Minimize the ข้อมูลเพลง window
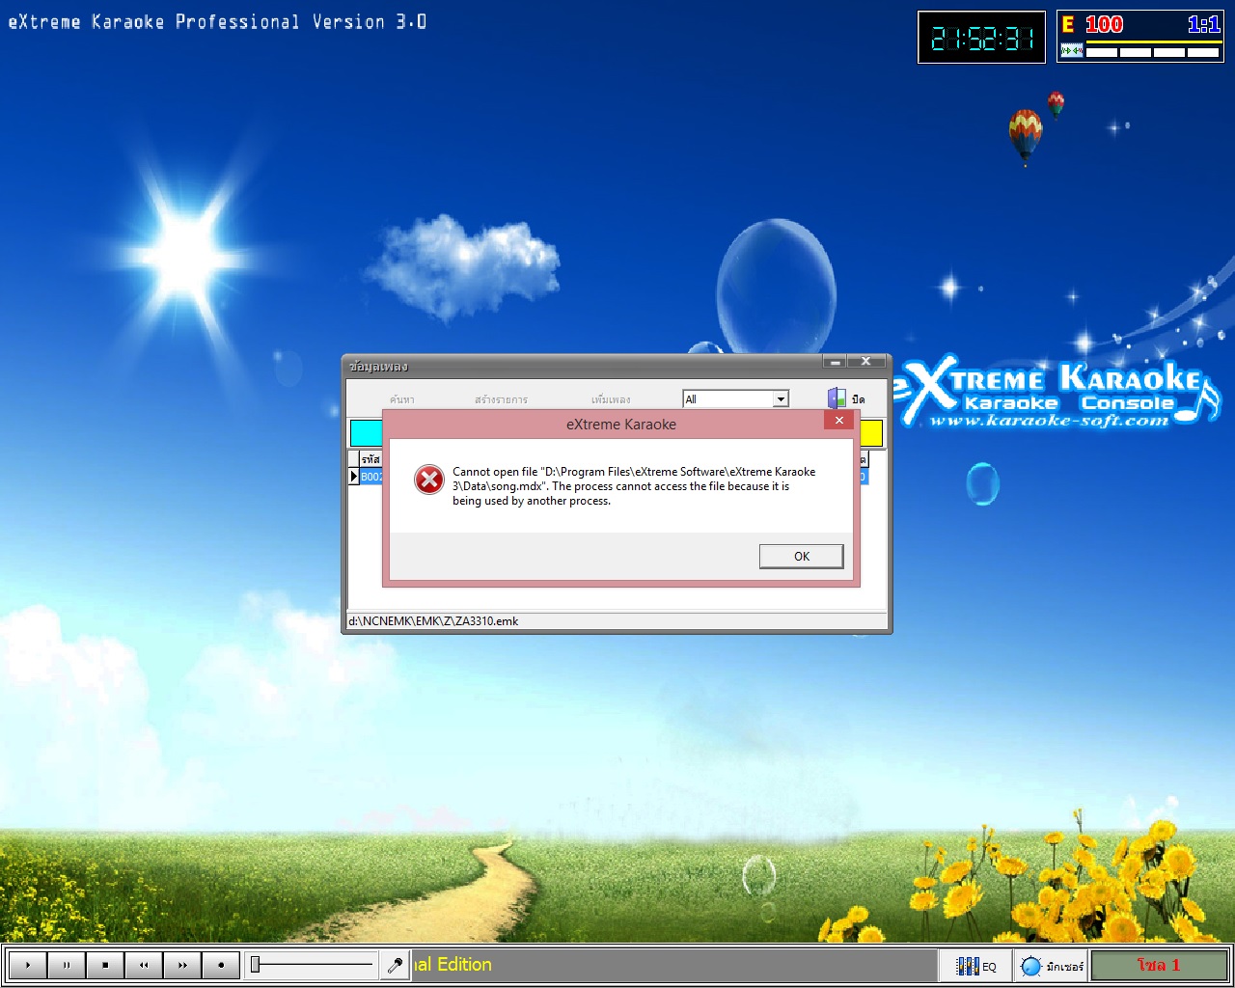1235x988 pixels. [835, 362]
